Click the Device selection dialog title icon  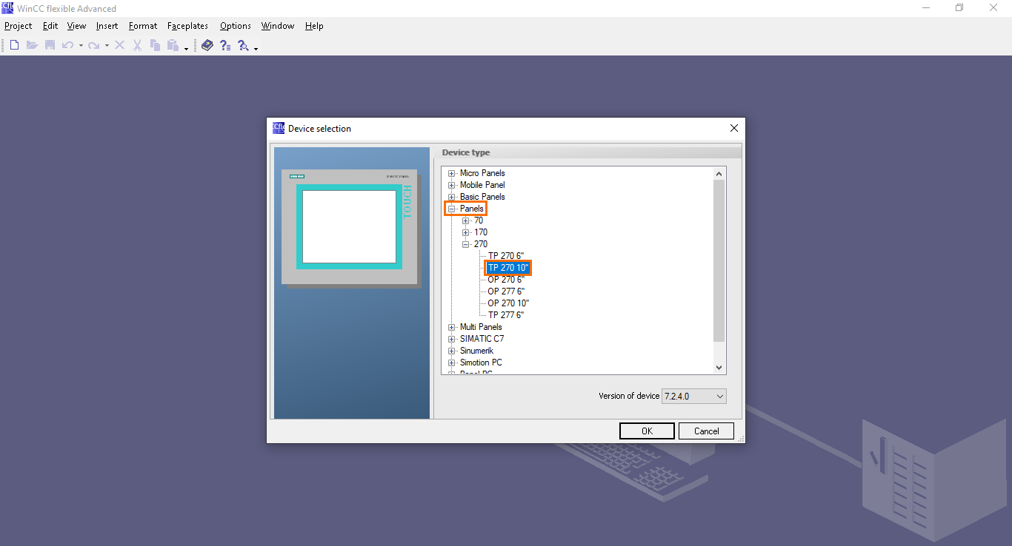click(279, 128)
